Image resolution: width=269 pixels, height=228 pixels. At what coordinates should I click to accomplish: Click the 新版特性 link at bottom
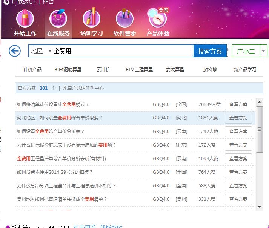point(111,226)
